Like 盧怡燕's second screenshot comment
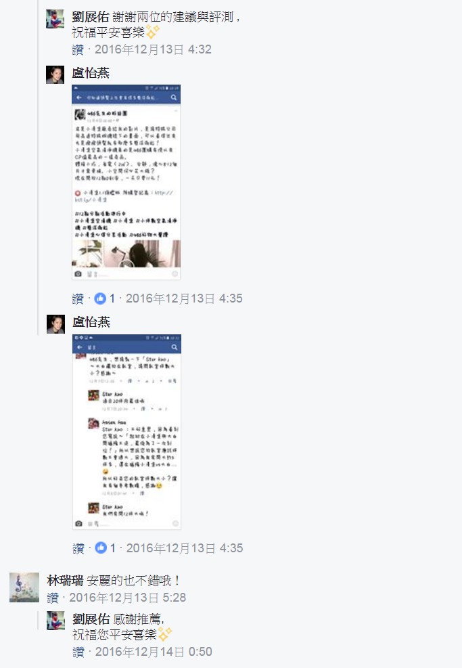462x668 pixels. point(78,548)
